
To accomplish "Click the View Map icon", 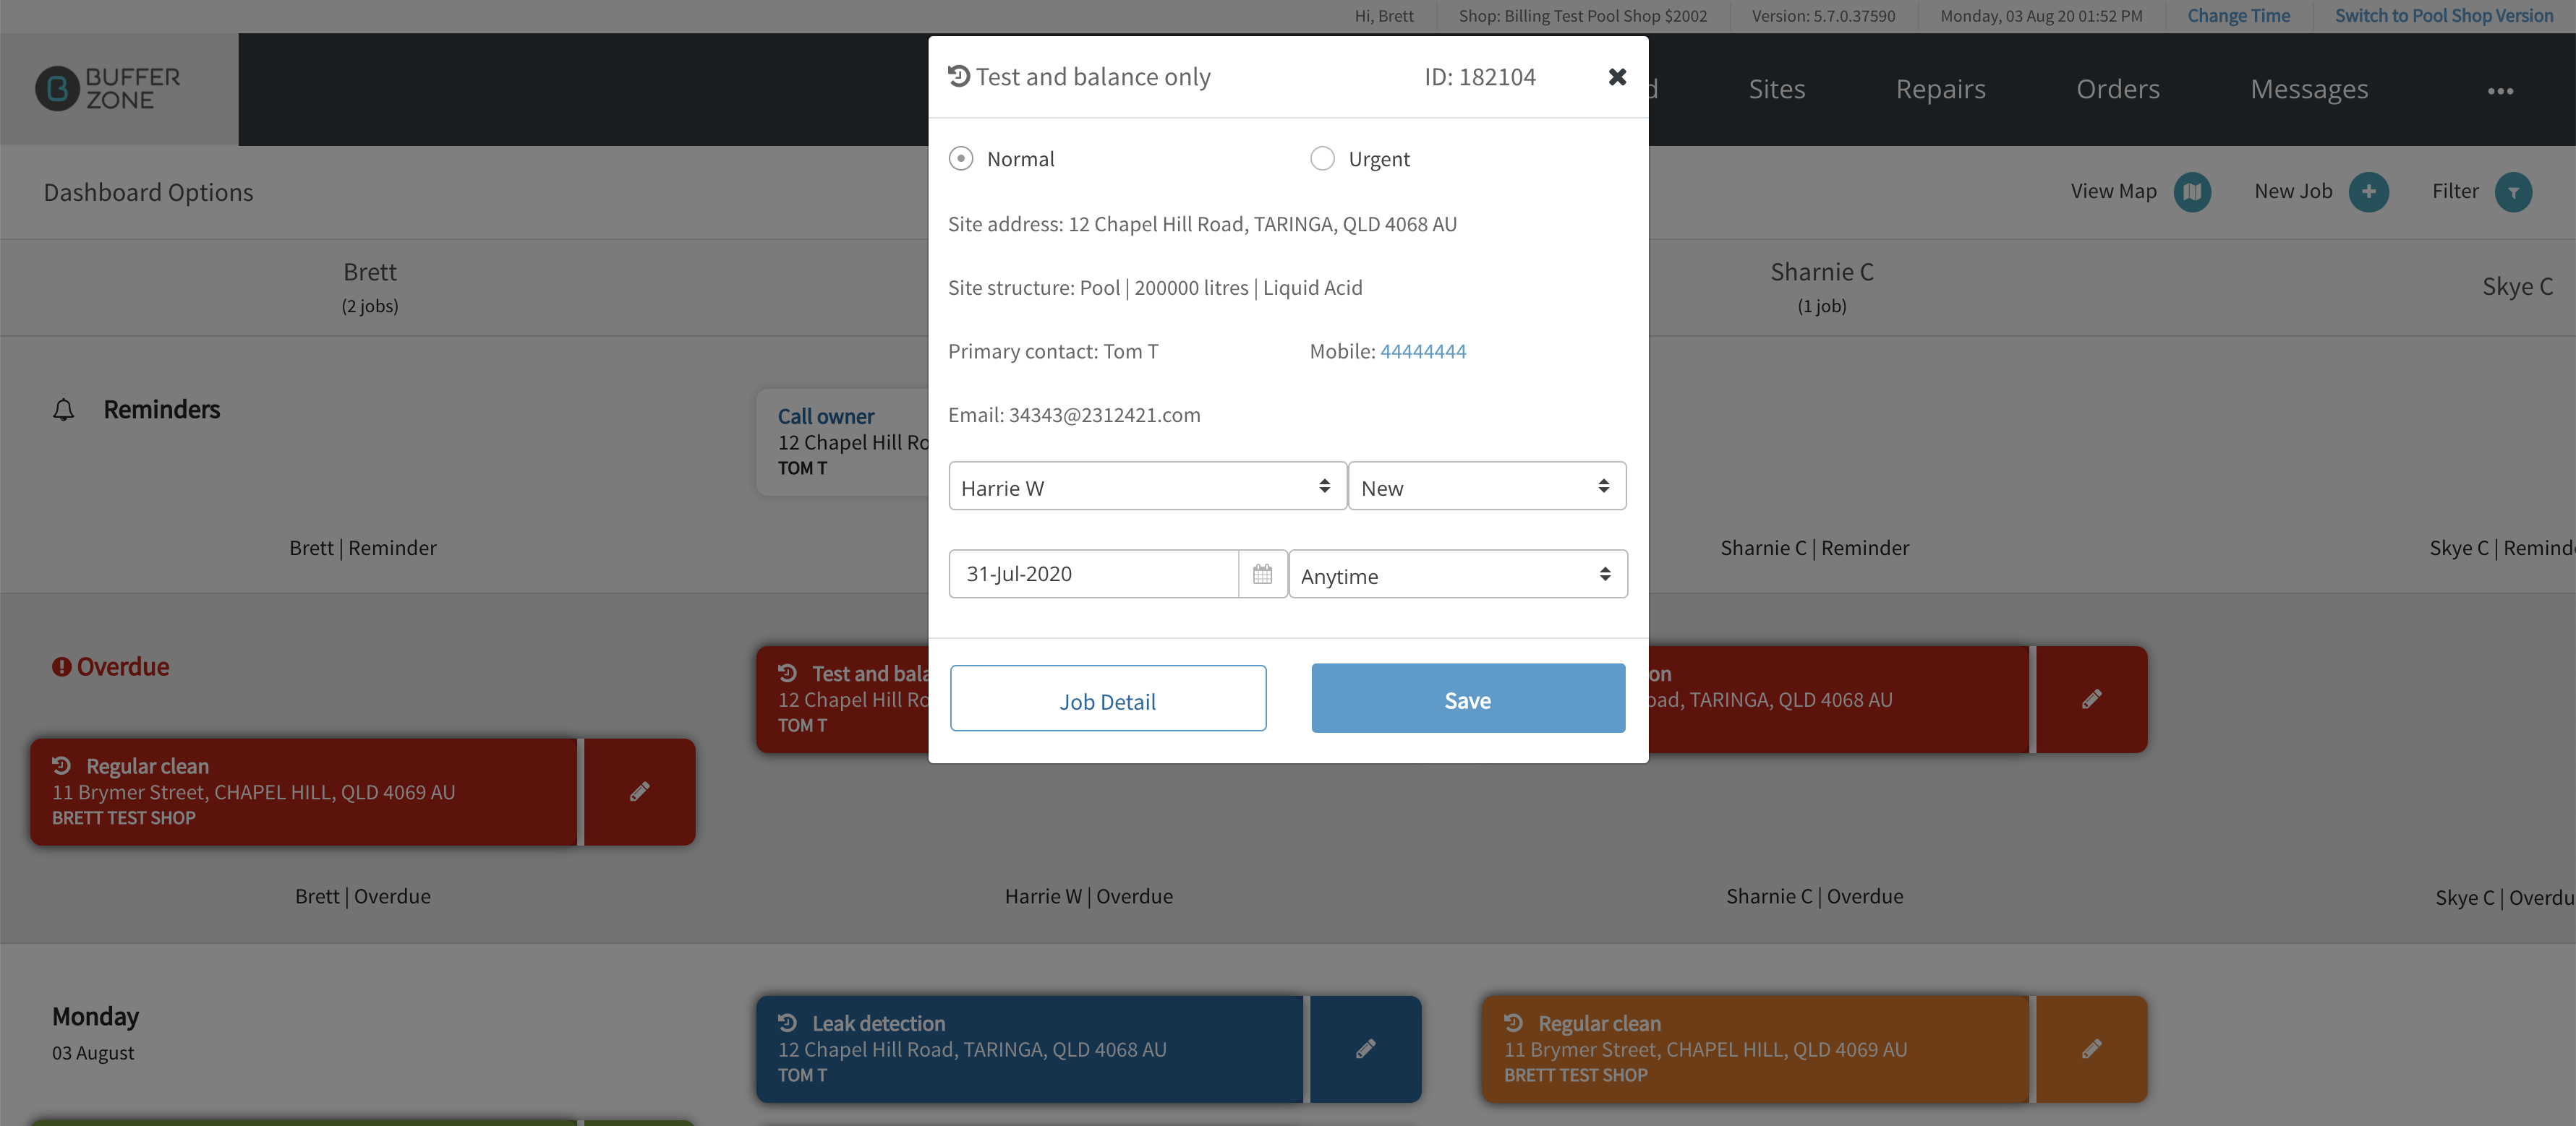I will [2192, 192].
